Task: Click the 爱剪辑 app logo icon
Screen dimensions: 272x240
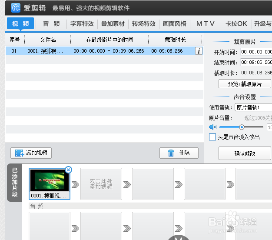Action: pyautogui.click(x=16, y=8)
